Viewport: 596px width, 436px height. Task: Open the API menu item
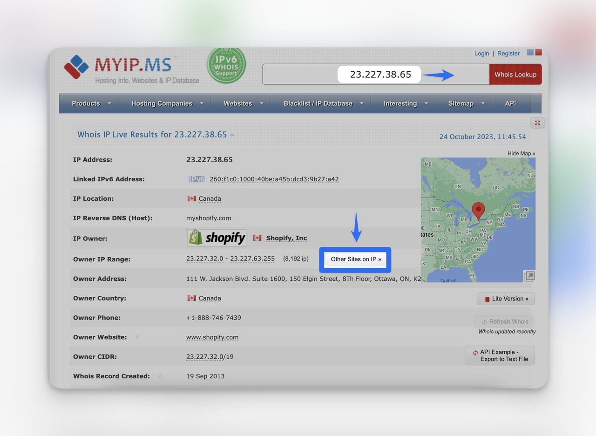tap(511, 103)
